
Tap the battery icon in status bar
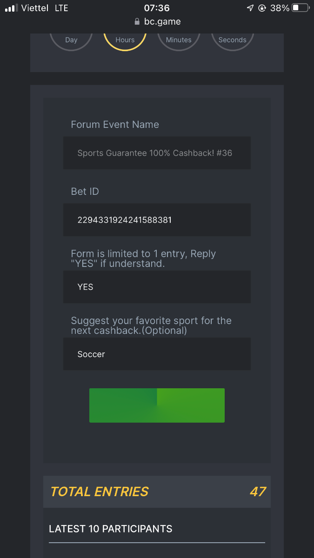tap(301, 8)
